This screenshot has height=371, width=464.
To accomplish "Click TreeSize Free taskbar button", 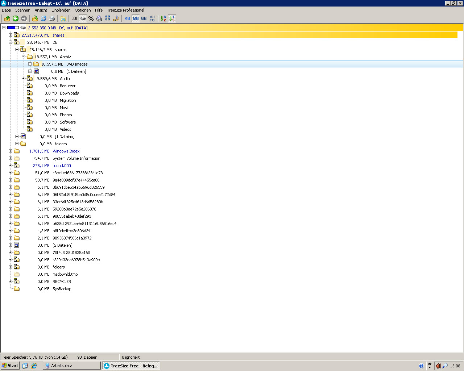I will tap(131, 366).
